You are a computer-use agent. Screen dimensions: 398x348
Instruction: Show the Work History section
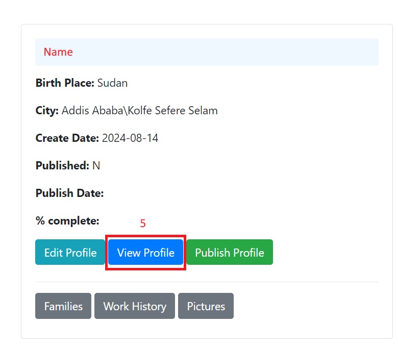pos(135,306)
